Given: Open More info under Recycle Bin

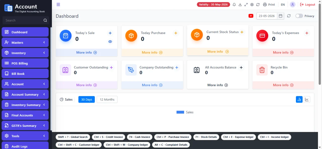Looking at the screenshot, I should 283,85.
